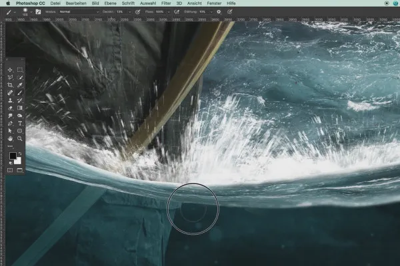400x266 pixels.
Task: Select the Smudge tool
Action: pyautogui.click(x=10, y=116)
